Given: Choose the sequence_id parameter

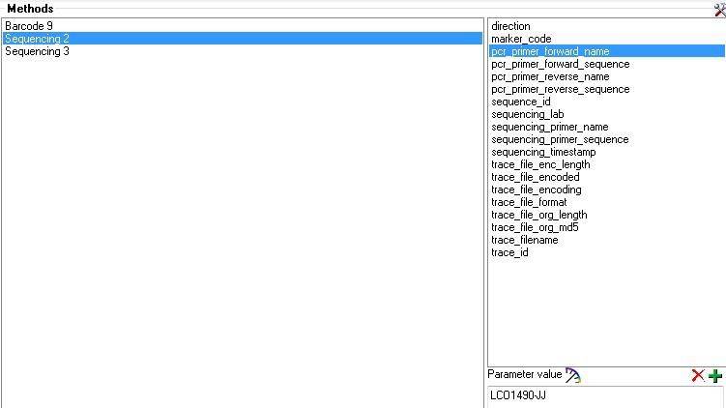Looking at the screenshot, I should click(x=520, y=102).
